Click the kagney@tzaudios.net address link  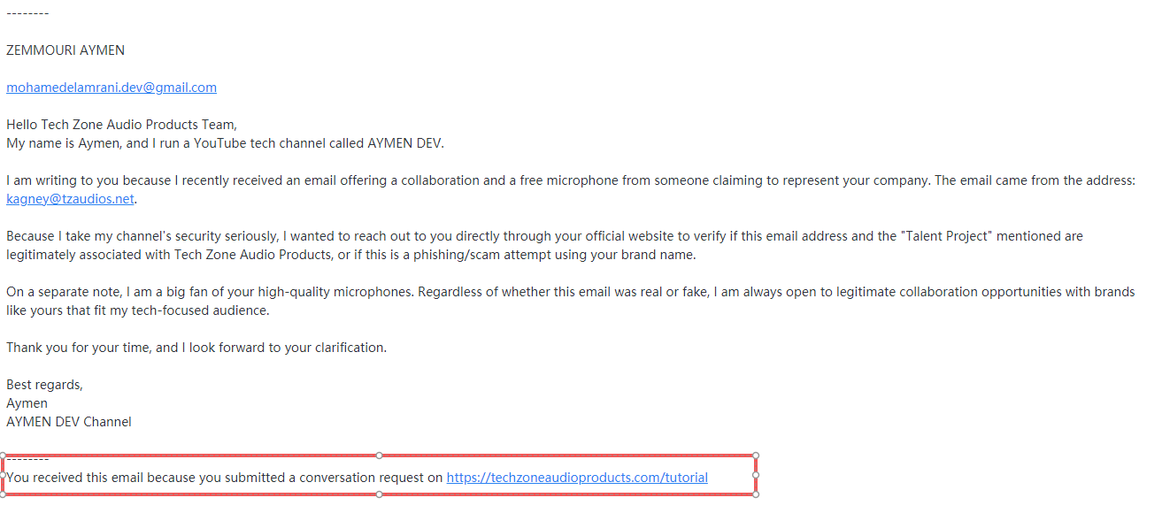(x=70, y=199)
